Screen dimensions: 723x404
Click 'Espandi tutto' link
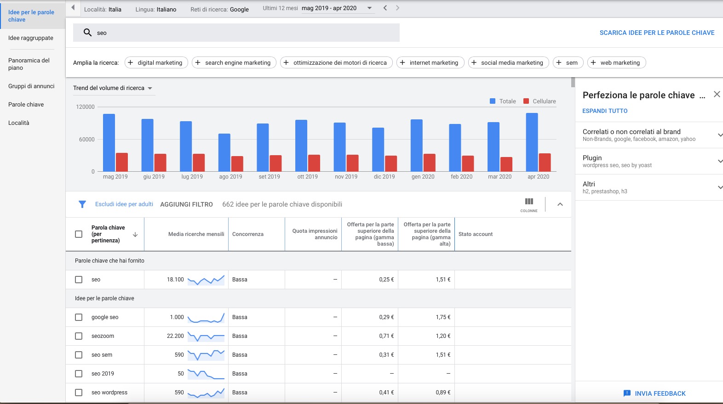pos(605,111)
